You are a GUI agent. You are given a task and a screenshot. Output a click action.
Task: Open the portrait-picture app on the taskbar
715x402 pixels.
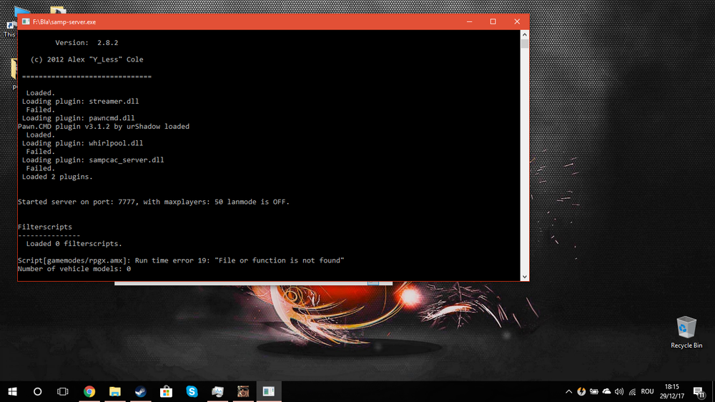click(243, 391)
